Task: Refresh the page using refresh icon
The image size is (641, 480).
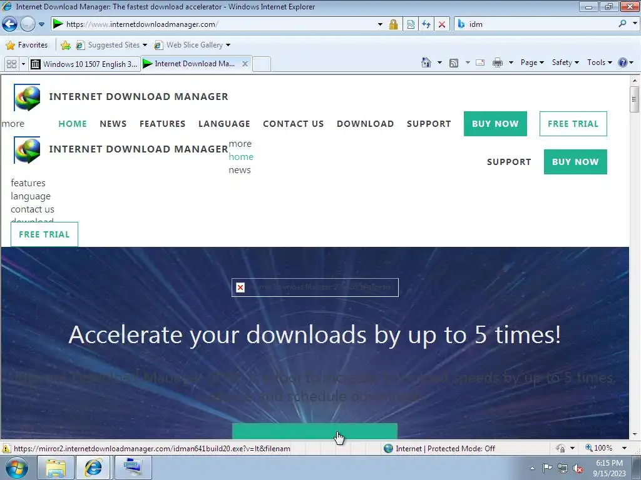Action: 426,24
